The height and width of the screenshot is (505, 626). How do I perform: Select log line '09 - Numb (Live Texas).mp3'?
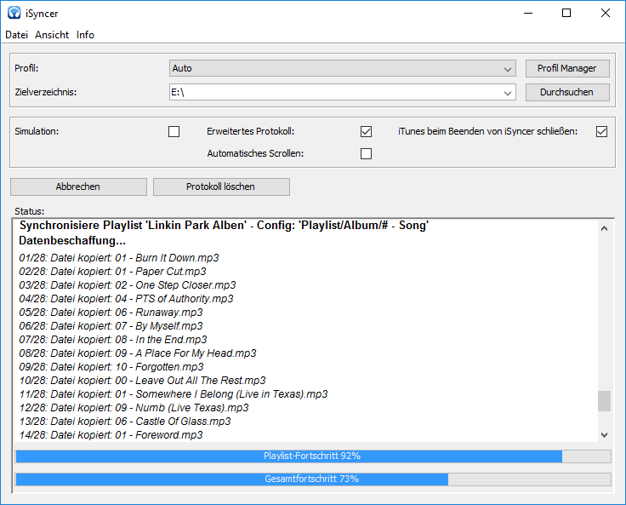pos(134,407)
